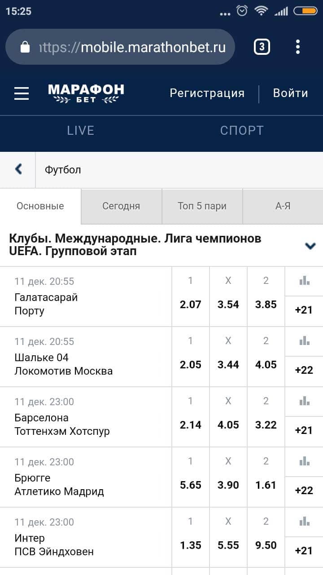The width and height of the screenshot is (323, 575).
Task: Switch to the А-Я tab
Action: click(x=283, y=206)
